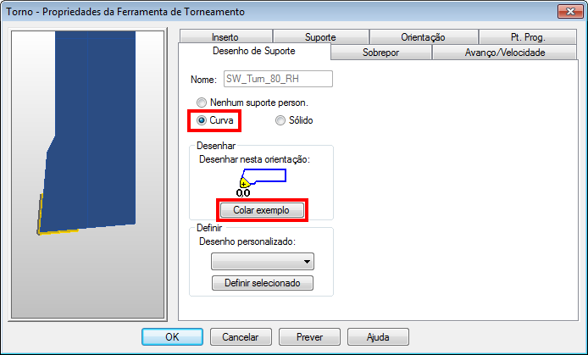This screenshot has height=355, width=588.
Task: Select the Desenho de Suporte tab
Action: pyautogui.click(x=254, y=51)
